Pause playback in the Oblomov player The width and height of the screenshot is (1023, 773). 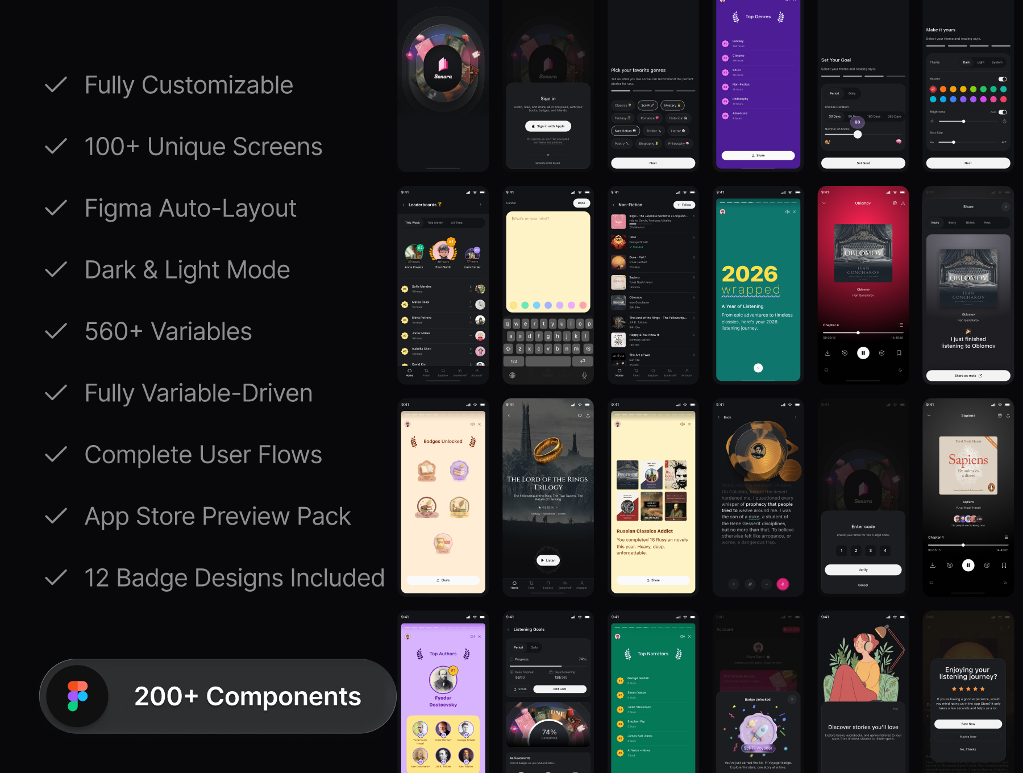[x=863, y=353]
